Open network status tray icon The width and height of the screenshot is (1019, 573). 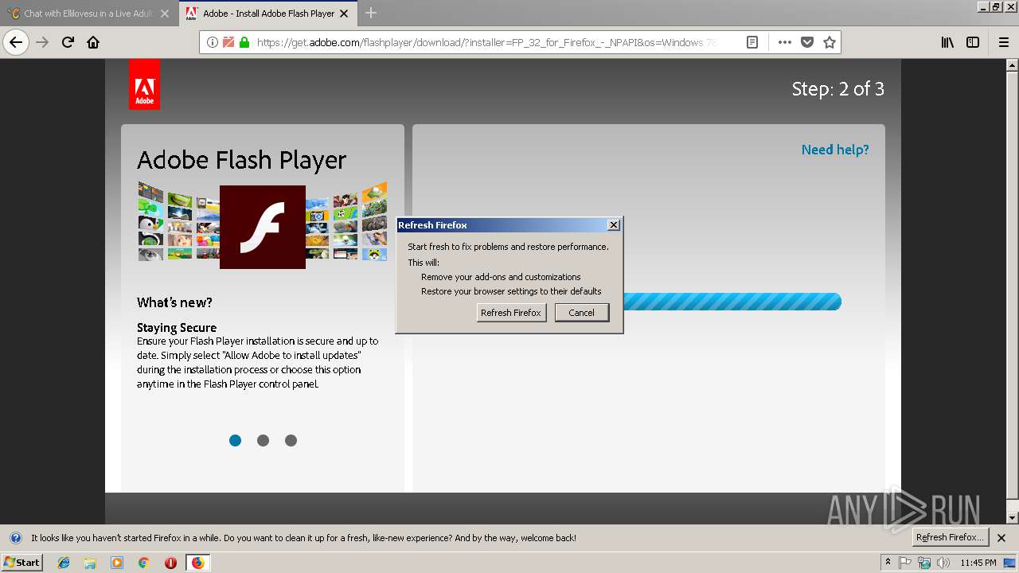tap(924, 563)
